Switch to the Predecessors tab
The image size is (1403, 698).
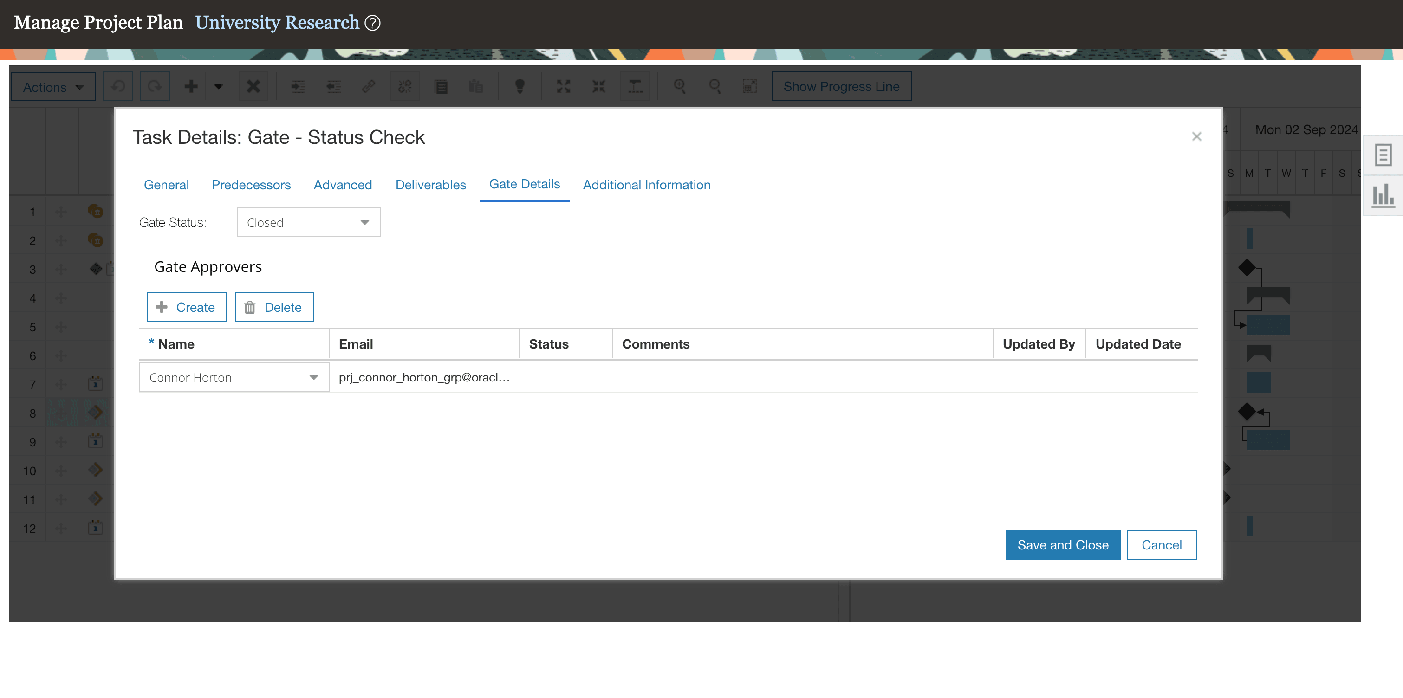(251, 185)
